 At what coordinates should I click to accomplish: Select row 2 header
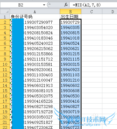point(5,22)
